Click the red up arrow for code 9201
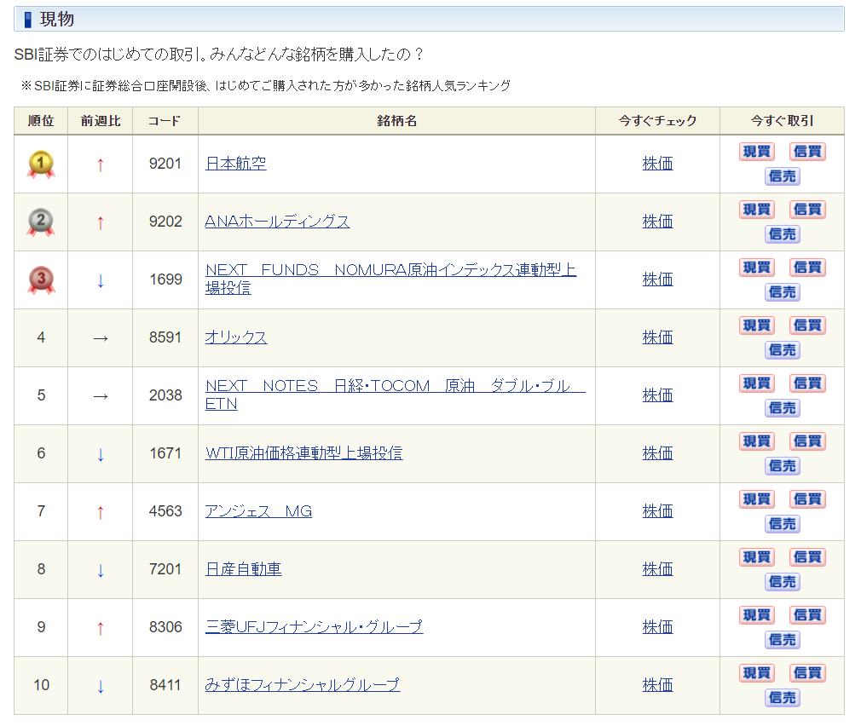This screenshot has width=861, height=726. (100, 164)
